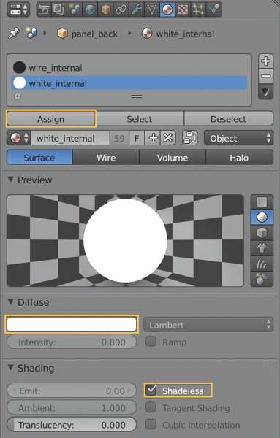
Task: Open the Lambert shader dropdown
Action: click(208, 325)
